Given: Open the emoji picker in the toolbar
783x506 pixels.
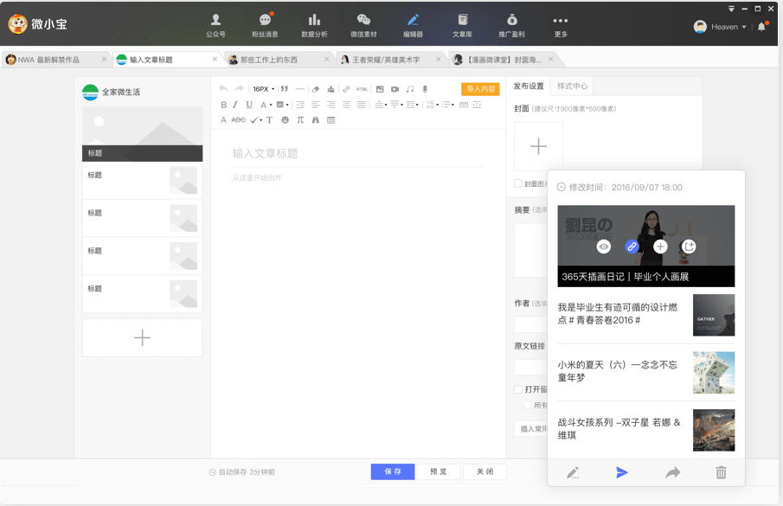Looking at the screenshot, I should click(x=286, y=120).
